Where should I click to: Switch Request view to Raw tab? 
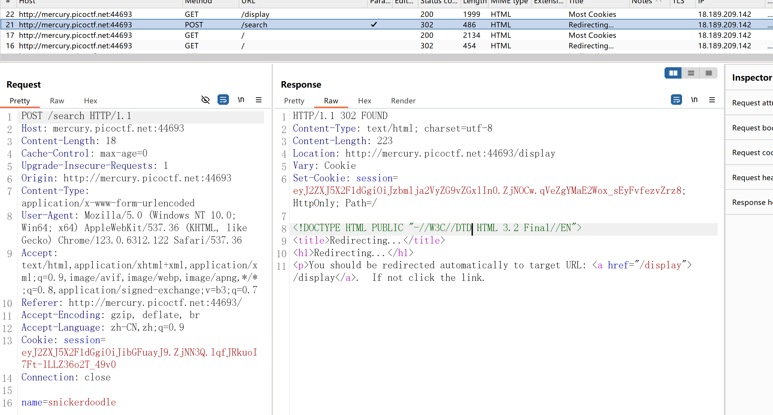pos(57,101)
